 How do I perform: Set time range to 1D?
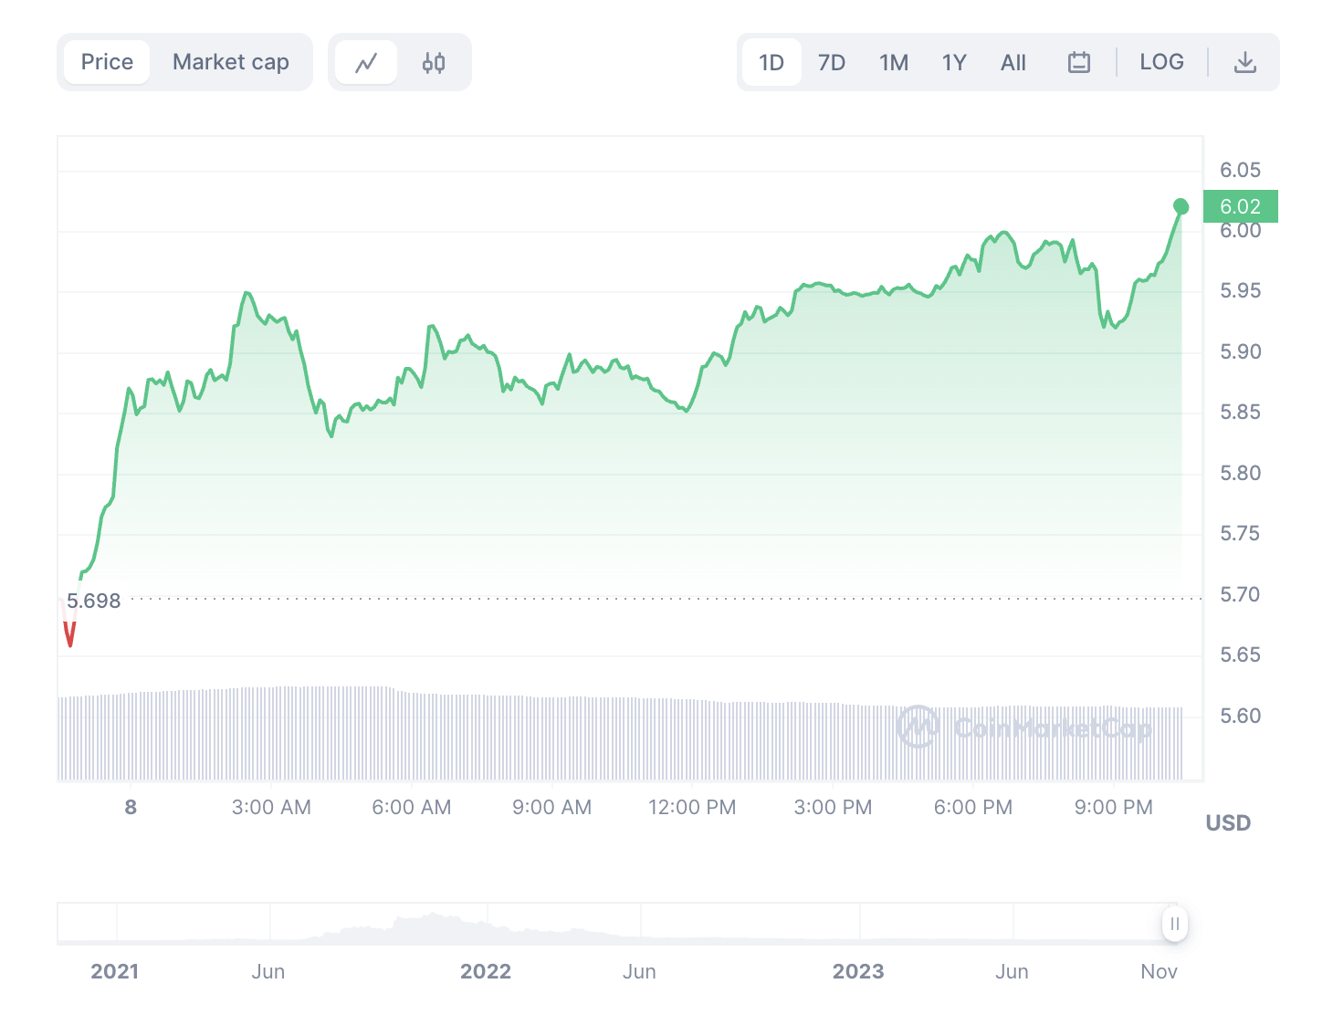pos(771,63)
